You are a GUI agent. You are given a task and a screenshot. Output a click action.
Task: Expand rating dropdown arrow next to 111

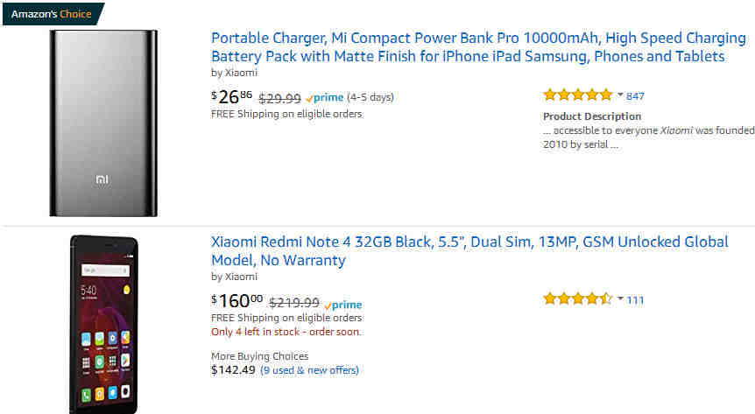pos(620,298)
